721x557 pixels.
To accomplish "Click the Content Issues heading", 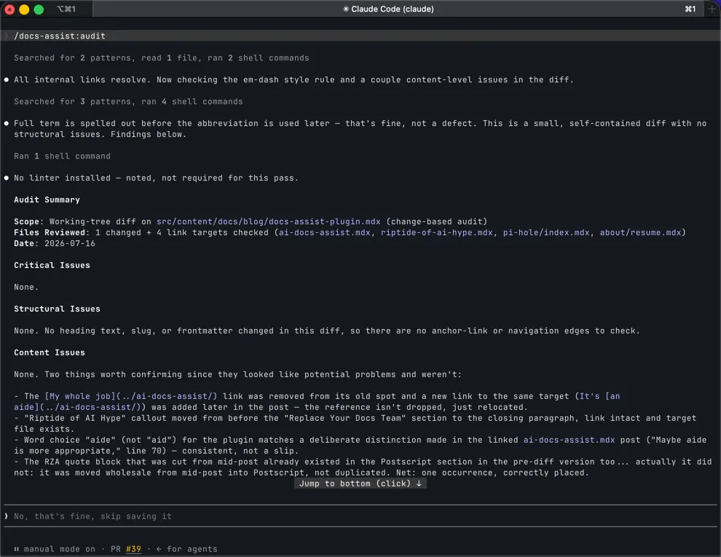I will 50,352.
